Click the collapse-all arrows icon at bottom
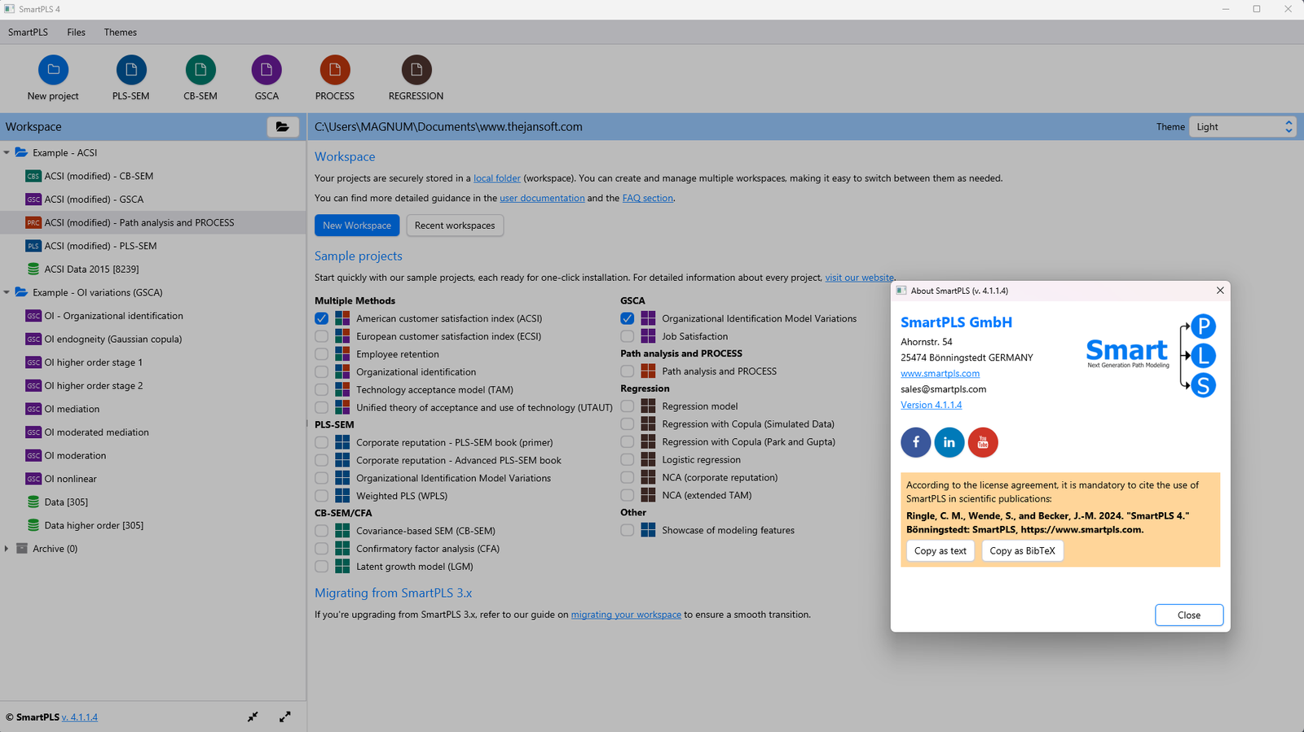 253,717
